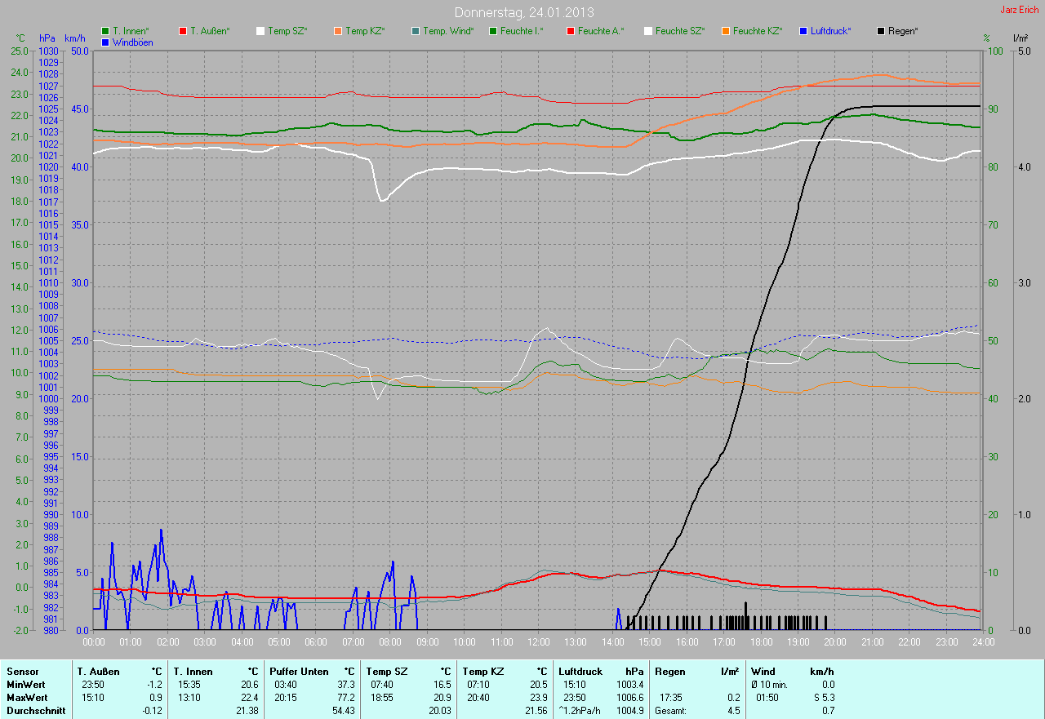Click the T. Innen maximum value 22.4
The width and height of the screenshot is (1045, 719).
pyautogui.click(x=250, y=698)
